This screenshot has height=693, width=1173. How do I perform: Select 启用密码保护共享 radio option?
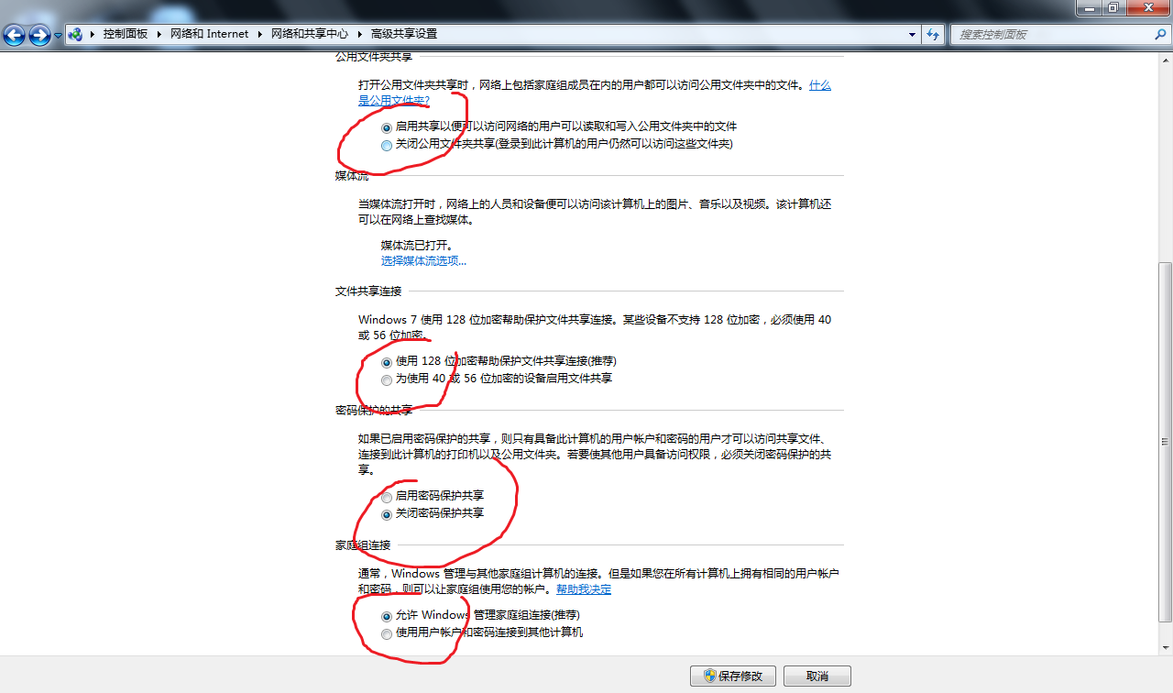433,496
